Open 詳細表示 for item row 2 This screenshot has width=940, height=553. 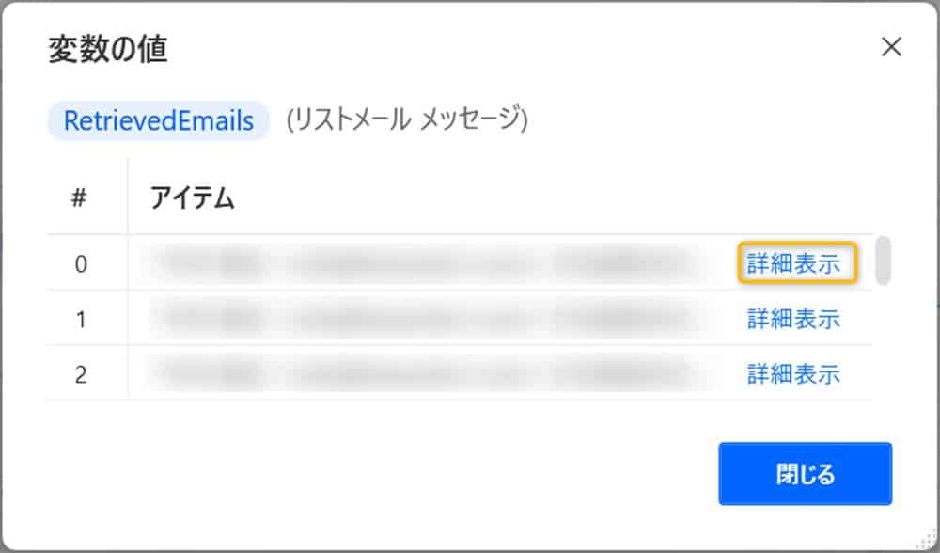click(793, 374)
